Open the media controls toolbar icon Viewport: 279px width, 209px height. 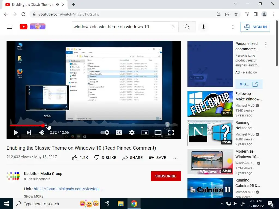(247, 14)
